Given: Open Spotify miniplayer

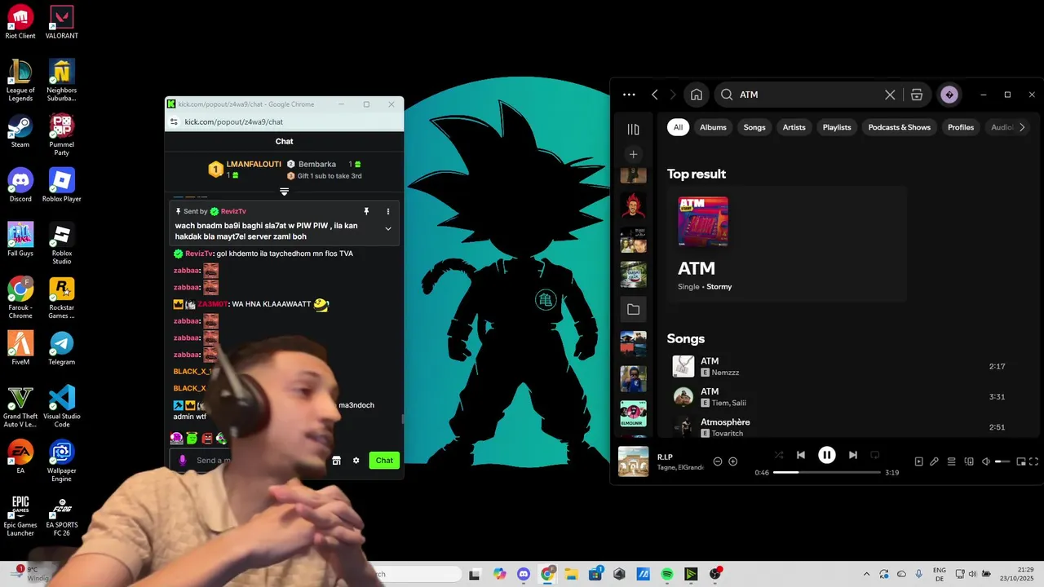Looking at the screenshot, I should tap(1020, 461).
